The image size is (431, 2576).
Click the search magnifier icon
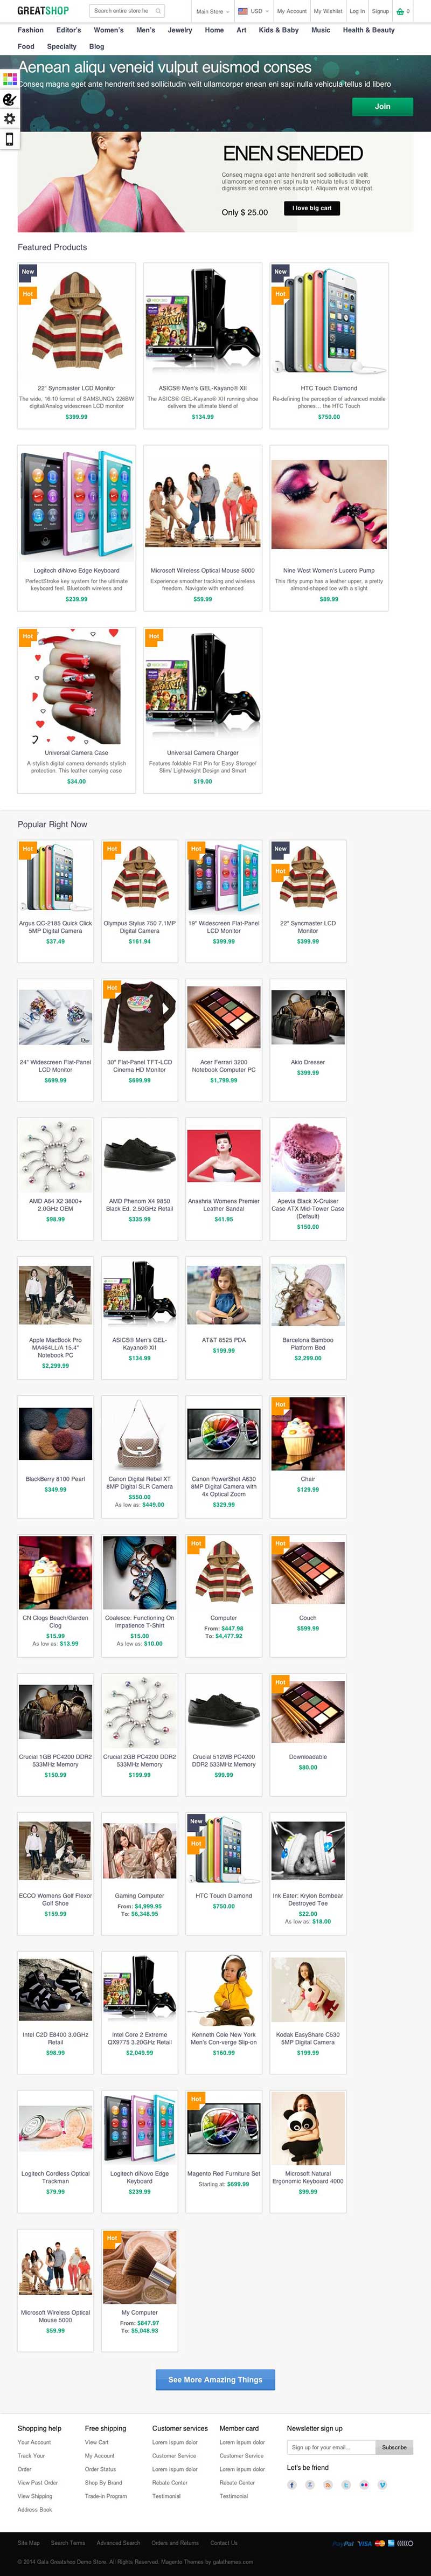click(x=157, y=11)
